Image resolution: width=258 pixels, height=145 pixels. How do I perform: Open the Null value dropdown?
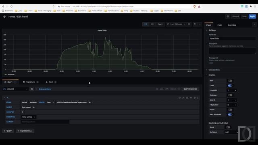click(231, 132)
